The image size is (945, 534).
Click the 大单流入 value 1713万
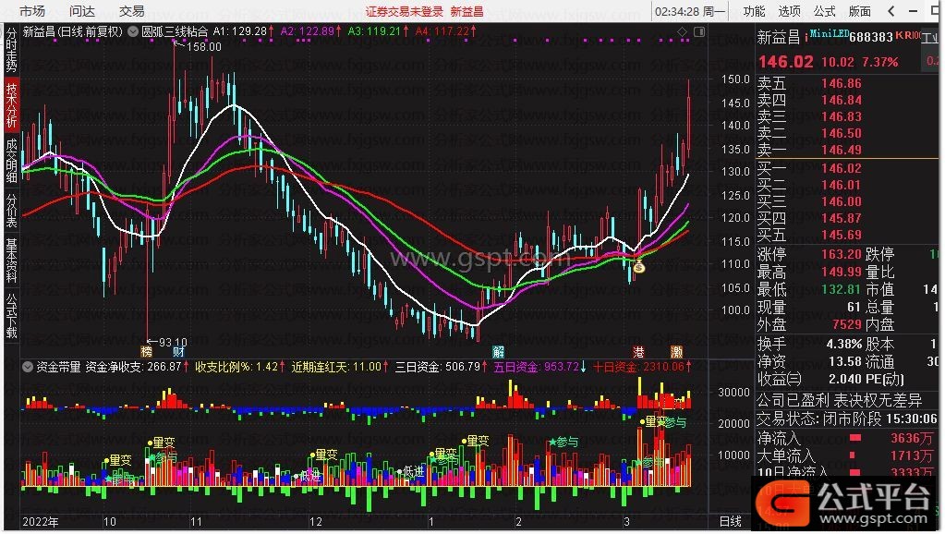[x=911, y=455]
